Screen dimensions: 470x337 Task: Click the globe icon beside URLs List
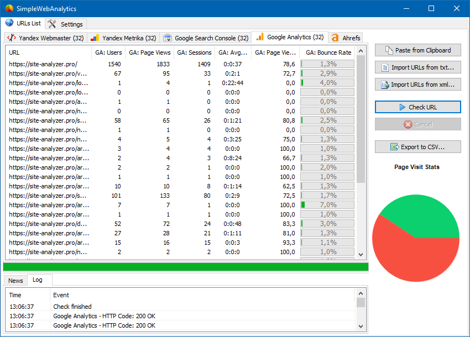coord(9,23)
